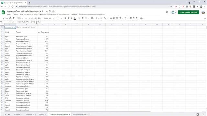
Task: Open functions sigma menu
Action: (126, 18)
